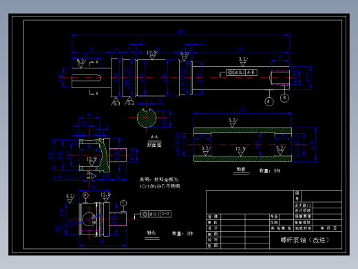Select the material note 1Cr18Ni9Ti不锈钢
358x269 pixels.
(x=160, y=186)
